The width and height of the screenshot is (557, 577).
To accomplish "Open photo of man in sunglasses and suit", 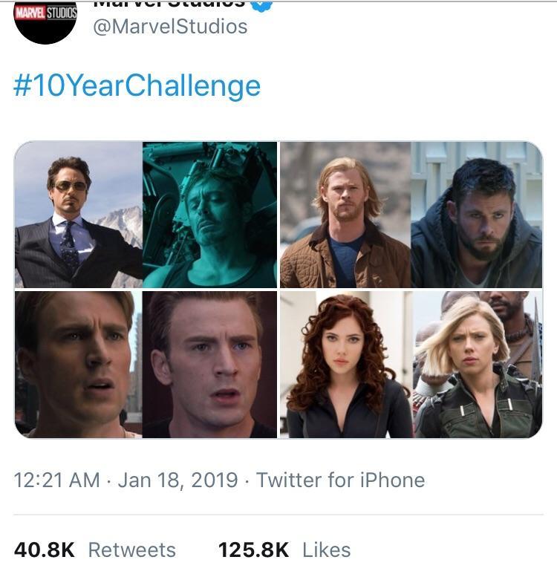I will 78,214.
